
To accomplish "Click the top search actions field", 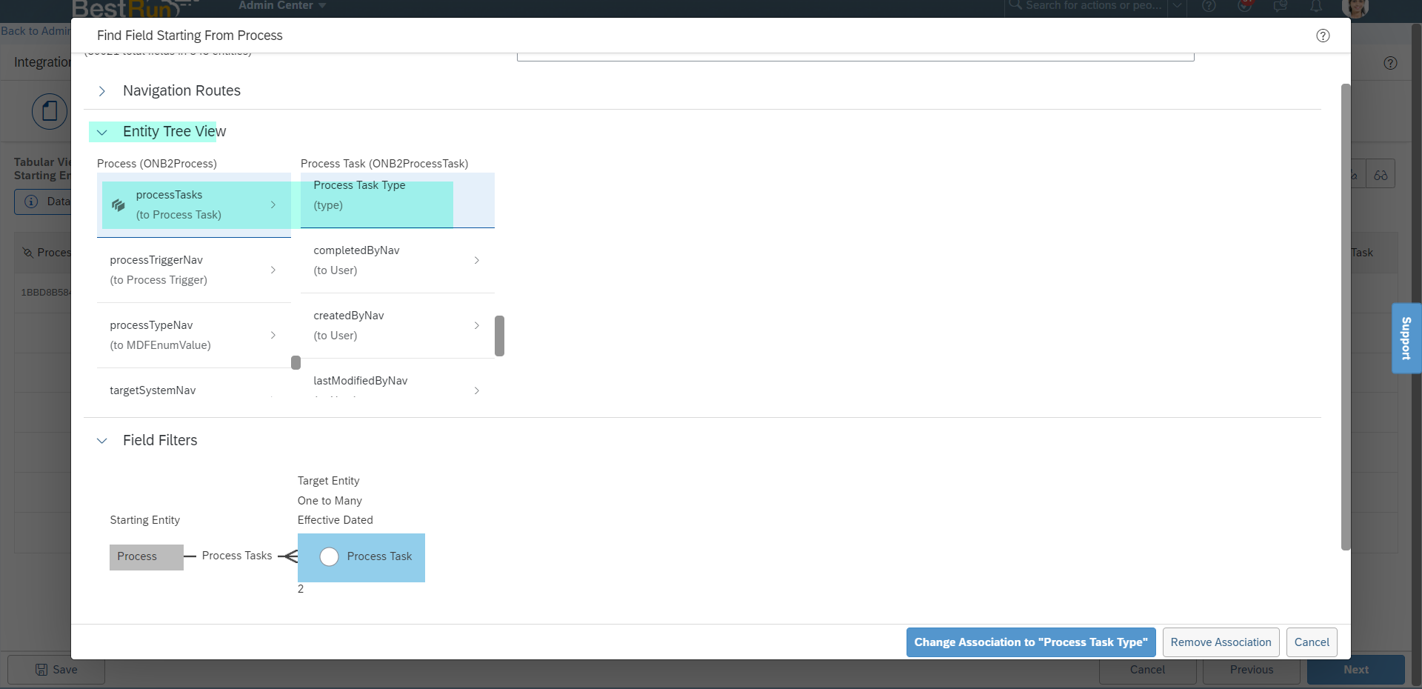I will (1086, 6).
